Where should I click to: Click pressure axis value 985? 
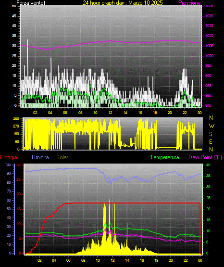[x=208, y=86]
